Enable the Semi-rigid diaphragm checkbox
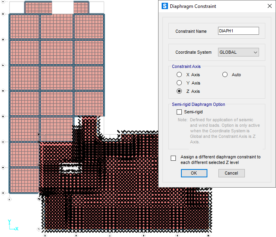The image size is (276, 237). pyautogui.click(x=179, y=112)
